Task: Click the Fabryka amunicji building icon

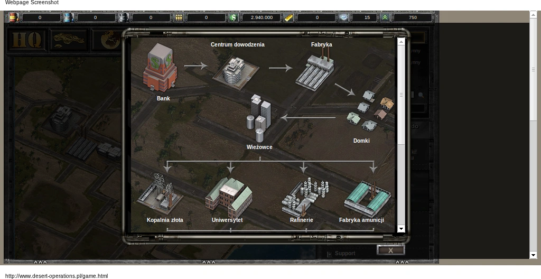Action: [368, 199]
